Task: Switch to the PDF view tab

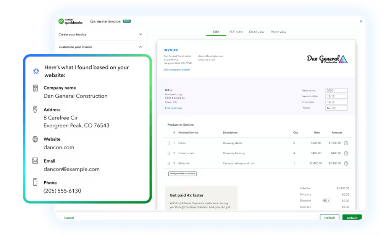Action: pyautogui.click(x=236, y=32)
